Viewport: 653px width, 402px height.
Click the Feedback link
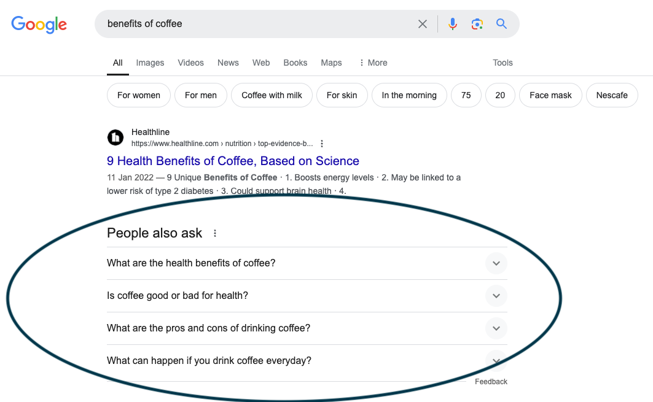pos(491,381)
